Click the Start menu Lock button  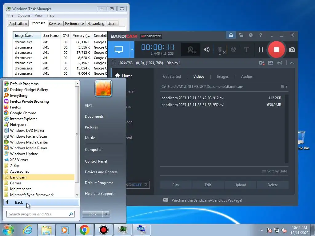coord(92,214)
